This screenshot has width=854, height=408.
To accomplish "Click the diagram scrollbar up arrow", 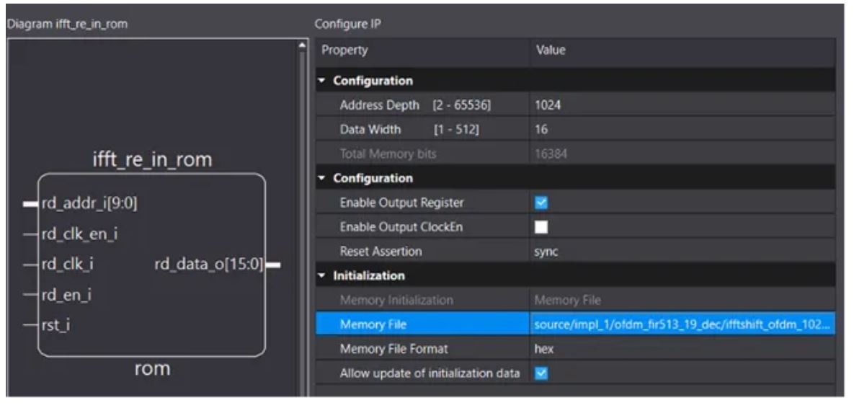I will coord(302,45).
